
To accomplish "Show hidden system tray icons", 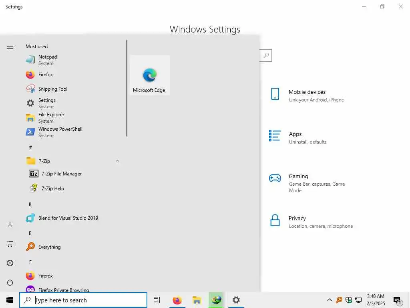I will click(x=330, y=300).
